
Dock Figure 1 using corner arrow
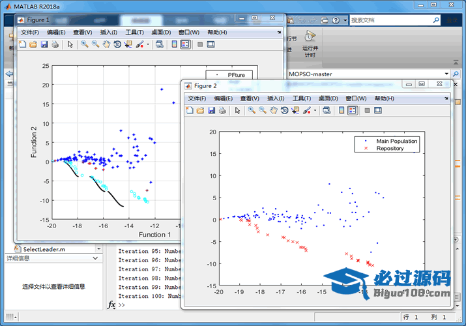(279, 32)
